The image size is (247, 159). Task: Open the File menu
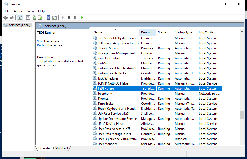(7, 11)
